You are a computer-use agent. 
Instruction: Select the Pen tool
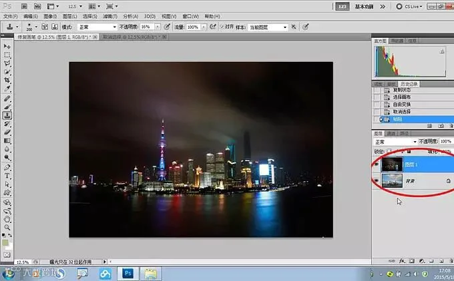point(7,167)
